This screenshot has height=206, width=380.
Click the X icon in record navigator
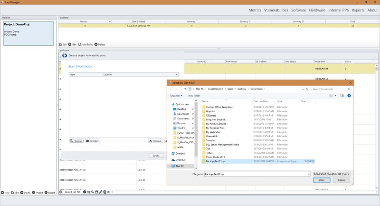(108, 192)
